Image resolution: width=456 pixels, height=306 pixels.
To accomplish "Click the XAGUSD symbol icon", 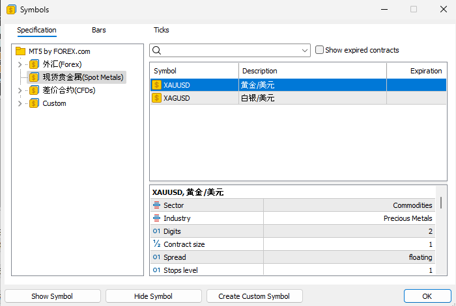I will [x=156, y=98].
